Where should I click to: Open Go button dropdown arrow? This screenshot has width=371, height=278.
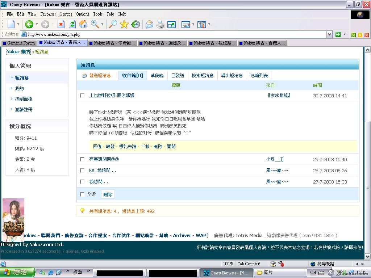pos(345,34)
